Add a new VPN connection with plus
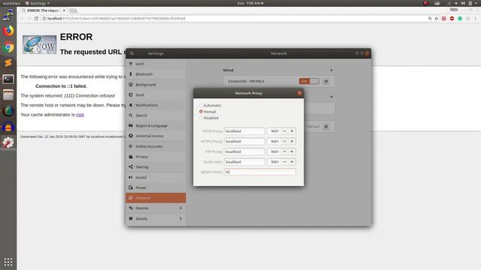Screen dimensions: 481x270 [x=331, y=97]
